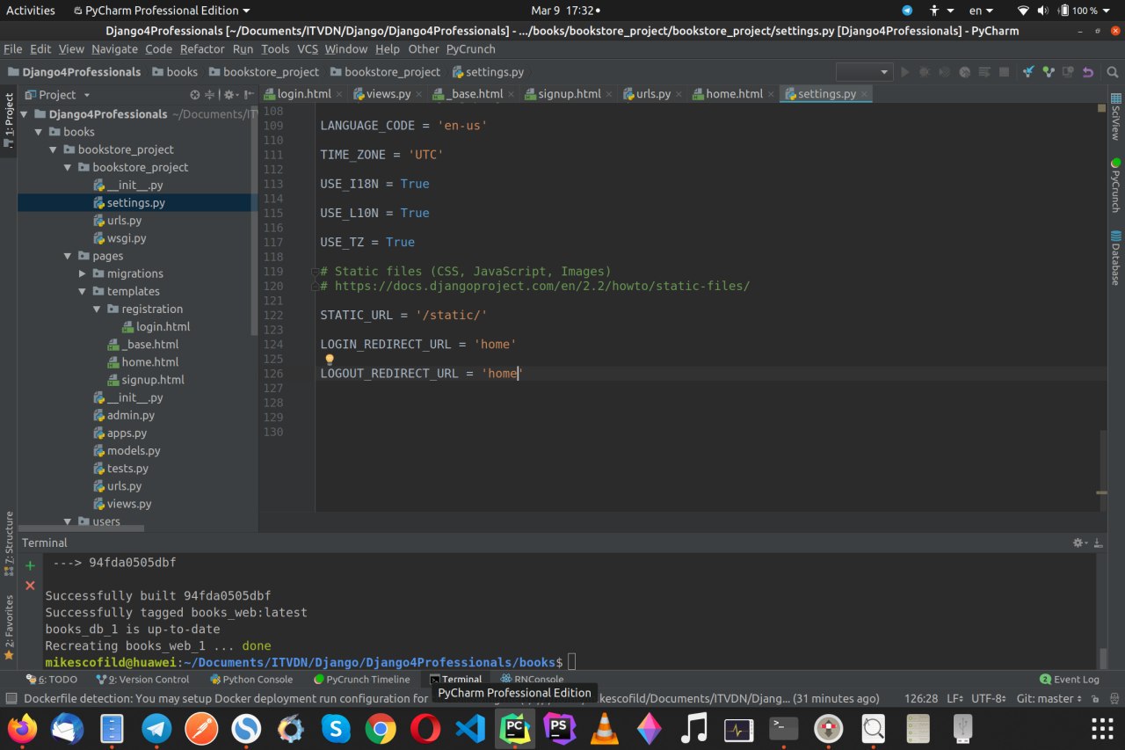The image size is (1125, 750).
Task: Select models.py in project tree
Action: tap(134, 450)
